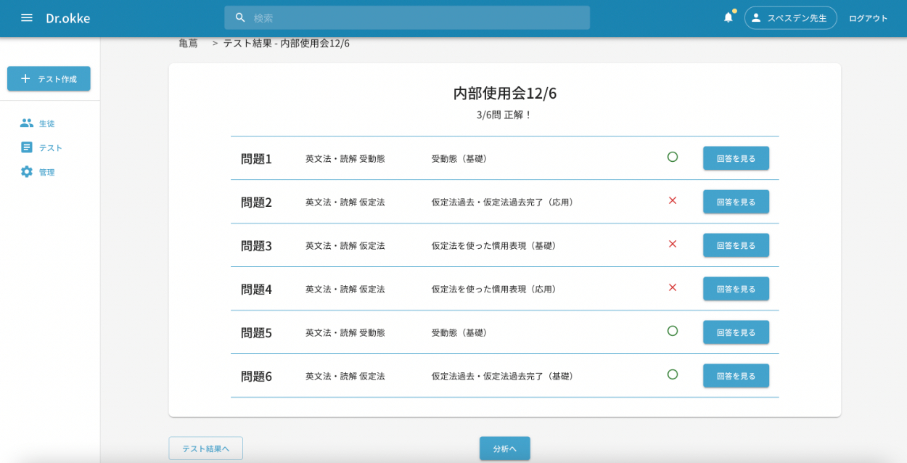Open the hamburger menu icon
Screen dimensions: 907x463
pos(27,18)
